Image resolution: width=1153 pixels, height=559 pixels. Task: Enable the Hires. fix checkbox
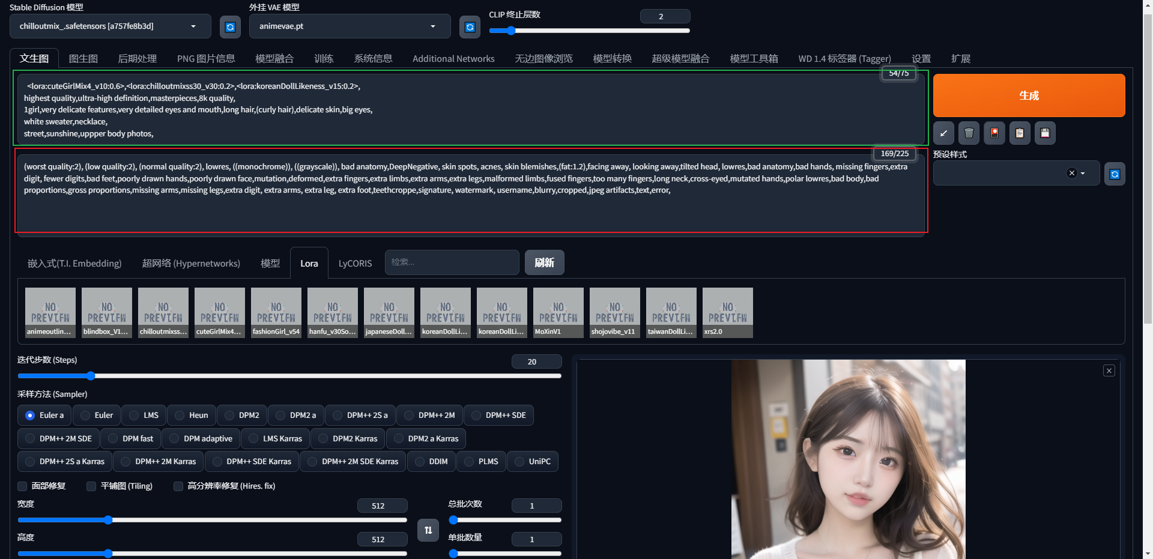pyautogui.click(x=178, y=486)
